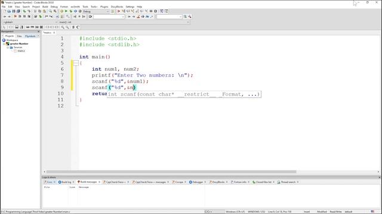Run program with green play icon
The image size is (382, 214).
coord(66,11)
